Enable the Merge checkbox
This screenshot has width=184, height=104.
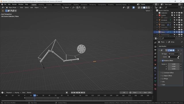[163, 79]
